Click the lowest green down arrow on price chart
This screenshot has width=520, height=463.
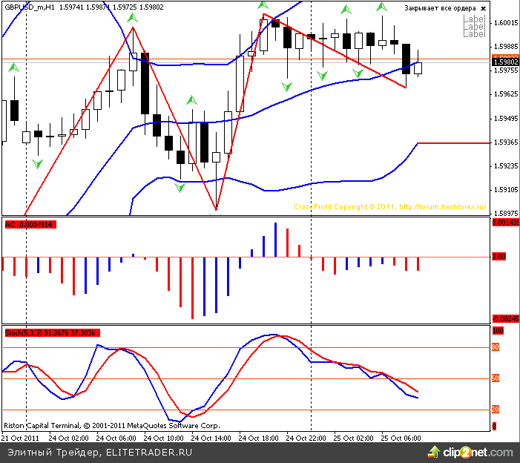180,188
